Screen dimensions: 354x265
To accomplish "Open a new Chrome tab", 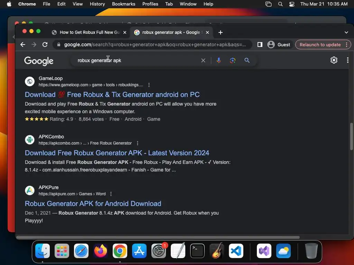I will pyautogui.click(x=221, y=32).
